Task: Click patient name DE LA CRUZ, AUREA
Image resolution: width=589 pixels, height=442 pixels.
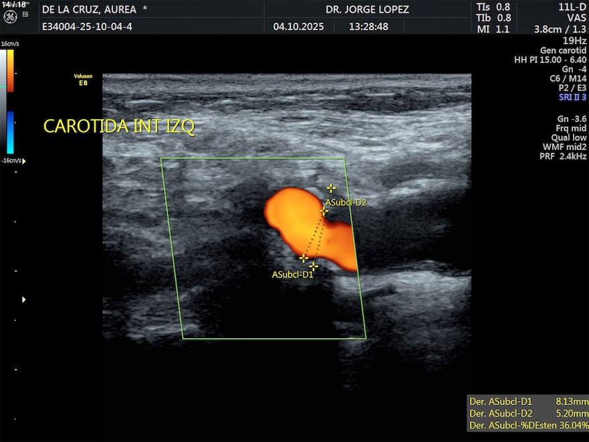Action: [89, 9]
